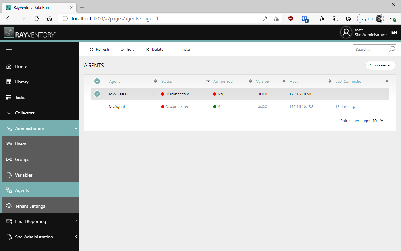Viewport: 401px width, 251px height.
Task: Open the three-dot menu for MWS0060
Action: [x=153, y=94]
